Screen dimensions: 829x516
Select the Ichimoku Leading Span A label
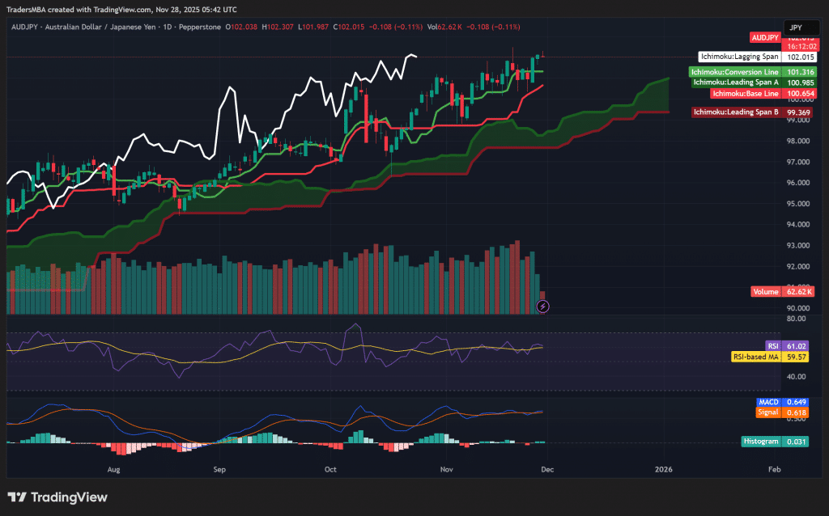coord(737,82)
